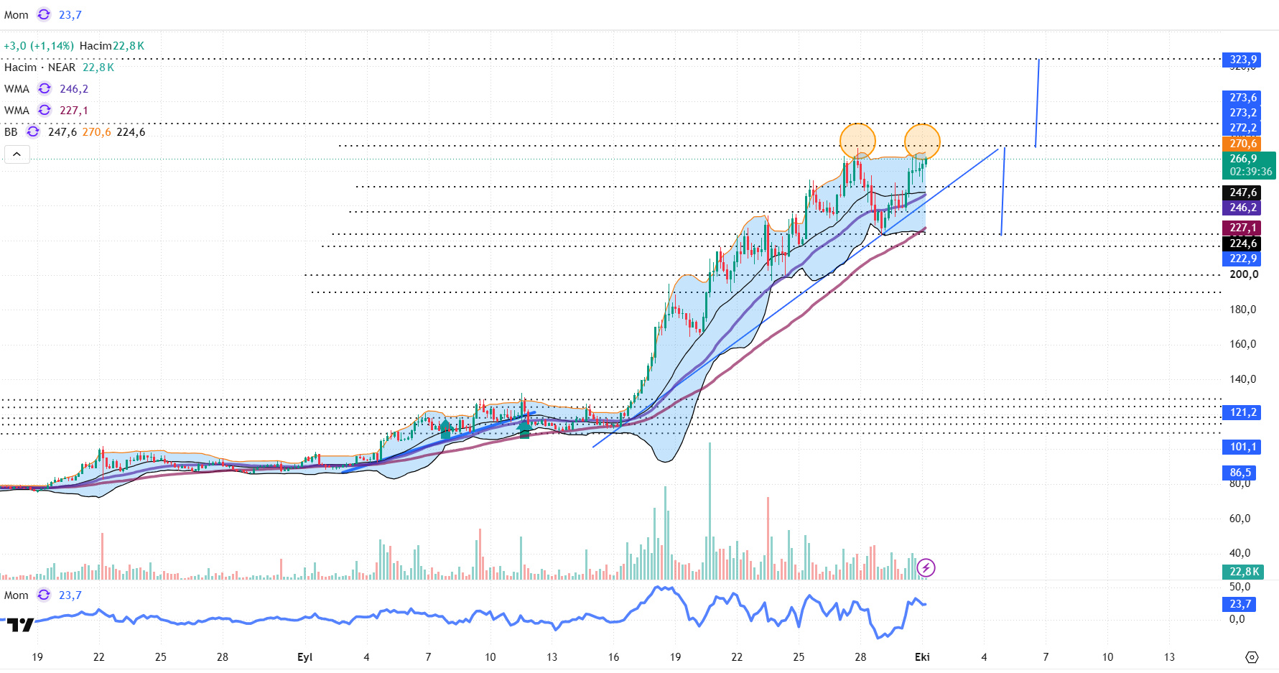Click the left orange circle marker
The height and width of the screenshot is (673, 1279).
(857, 141)
